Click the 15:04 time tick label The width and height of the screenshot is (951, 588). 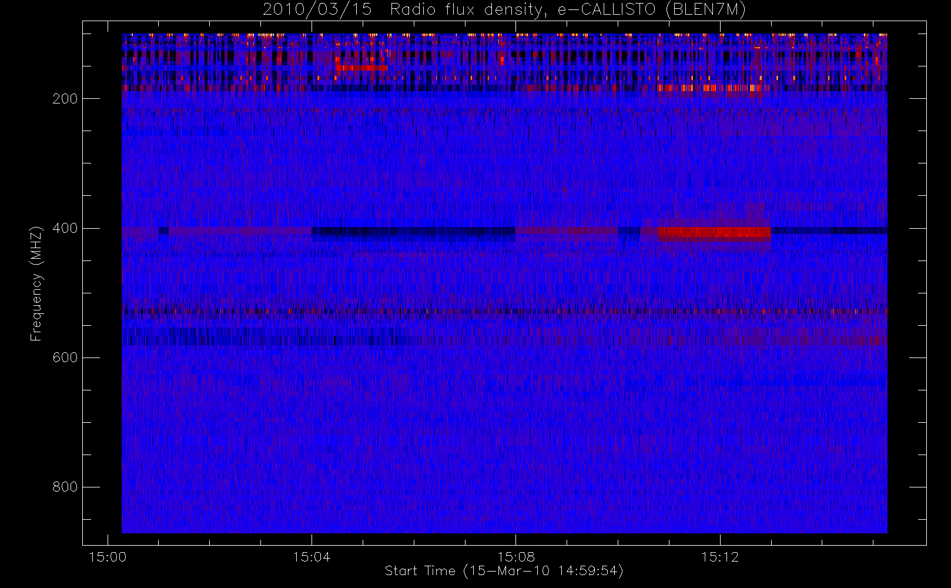pos(312,557)
